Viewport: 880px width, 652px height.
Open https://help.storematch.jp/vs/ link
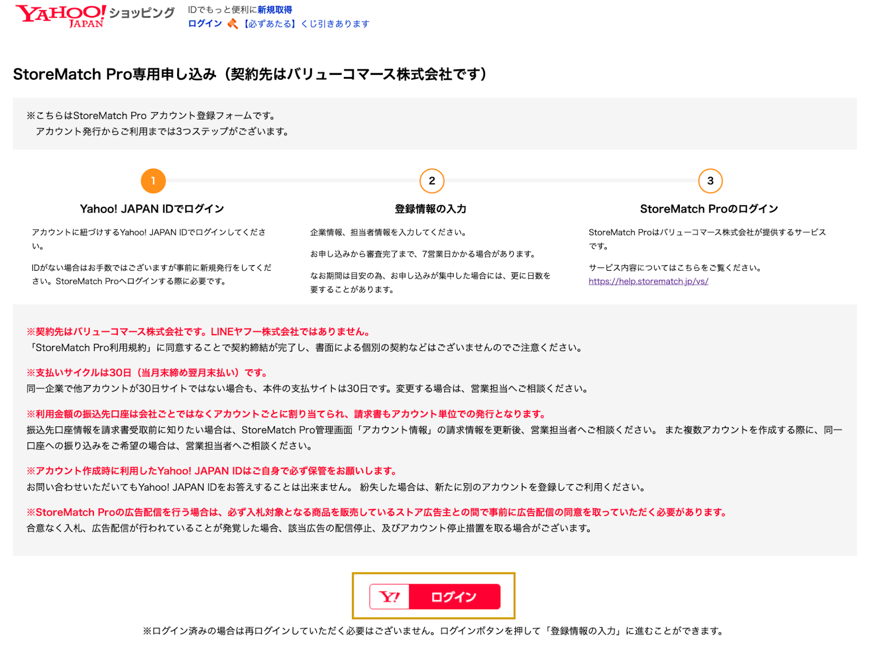pyautogui.click(x=648, y=281)
